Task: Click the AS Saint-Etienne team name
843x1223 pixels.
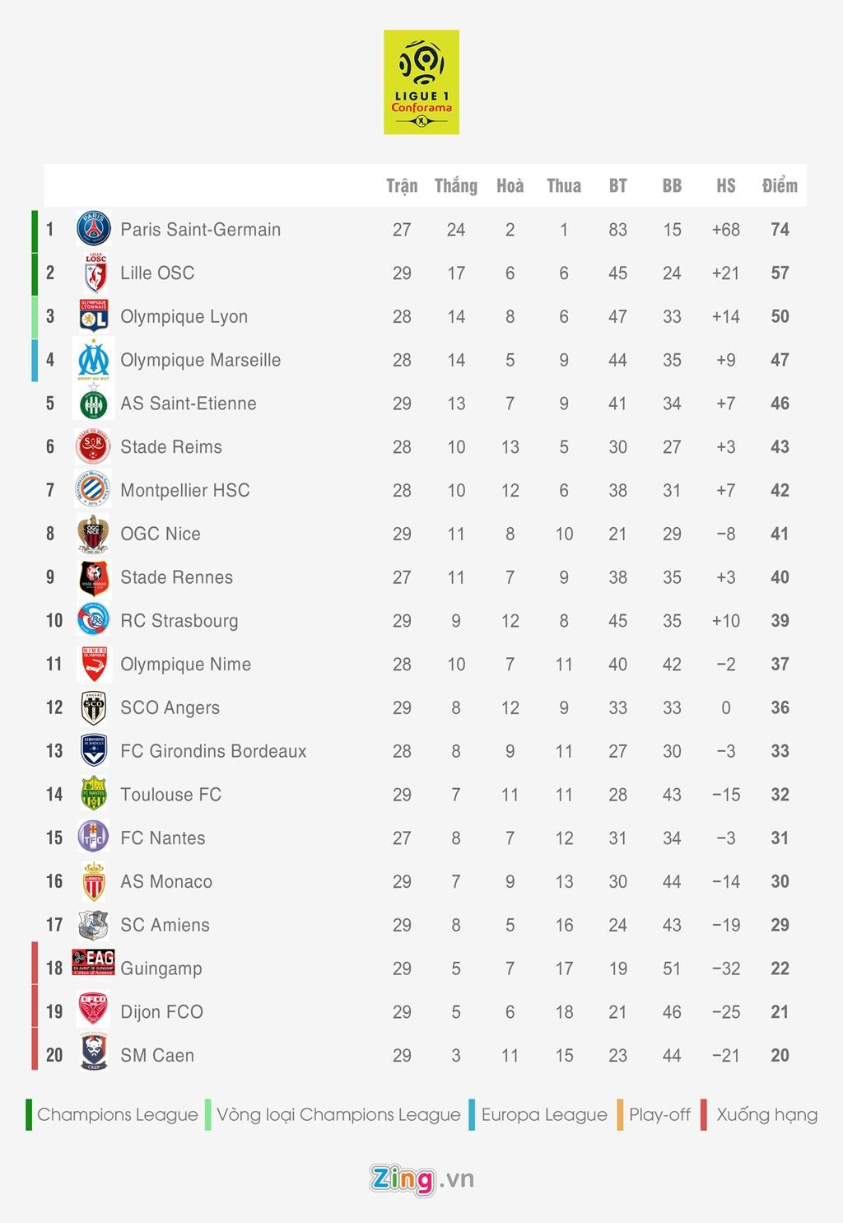Action: (189, 404)
